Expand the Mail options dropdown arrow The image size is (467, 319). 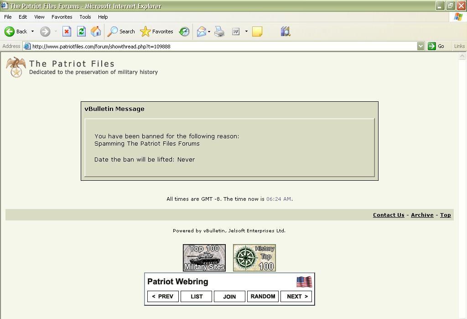coord(209,31)
